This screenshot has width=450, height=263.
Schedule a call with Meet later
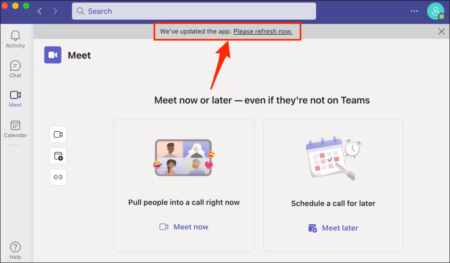point(333,228)
